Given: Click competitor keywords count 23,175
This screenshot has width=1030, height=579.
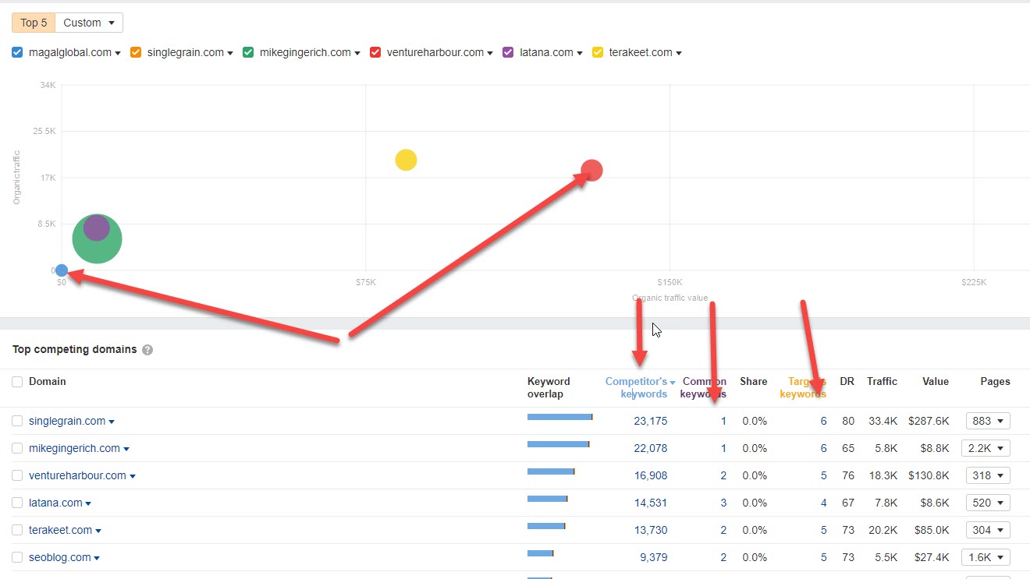Looking at the screenshot, I should point(651,421).
